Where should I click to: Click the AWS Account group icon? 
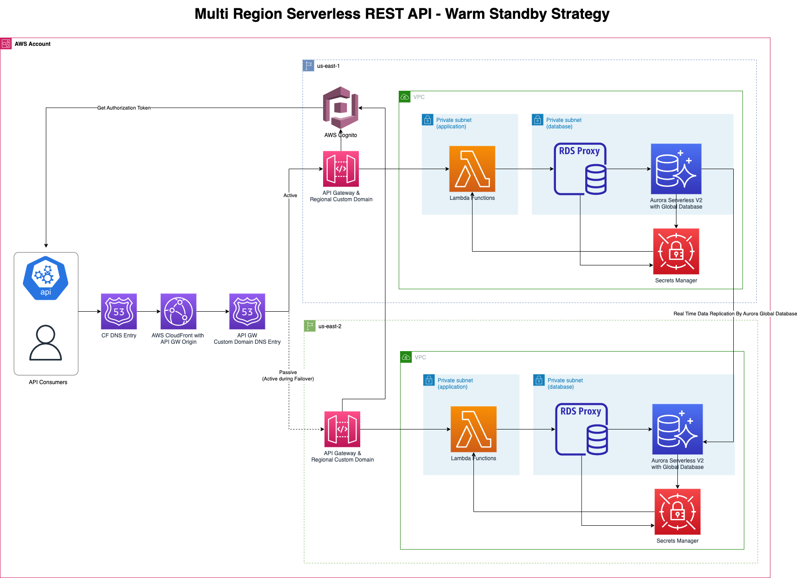pyautogui.click(x=6, y=44)
